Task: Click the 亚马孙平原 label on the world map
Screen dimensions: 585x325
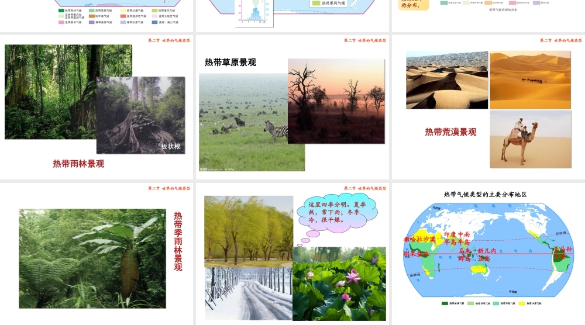Action: (x=562, y=253)
